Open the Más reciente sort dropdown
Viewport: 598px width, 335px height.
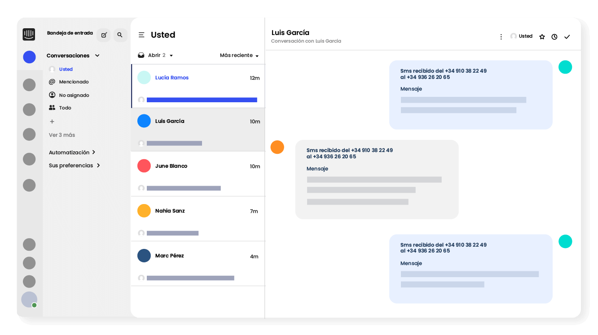tap(239, 56)
